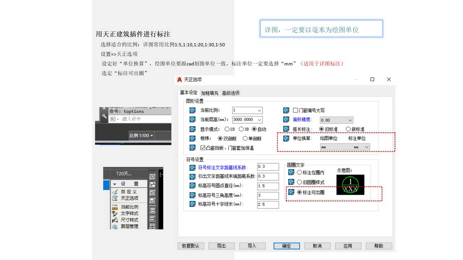Collapse the 设置 section in T20 panel
463x260 pixels.
pos(114,184)
